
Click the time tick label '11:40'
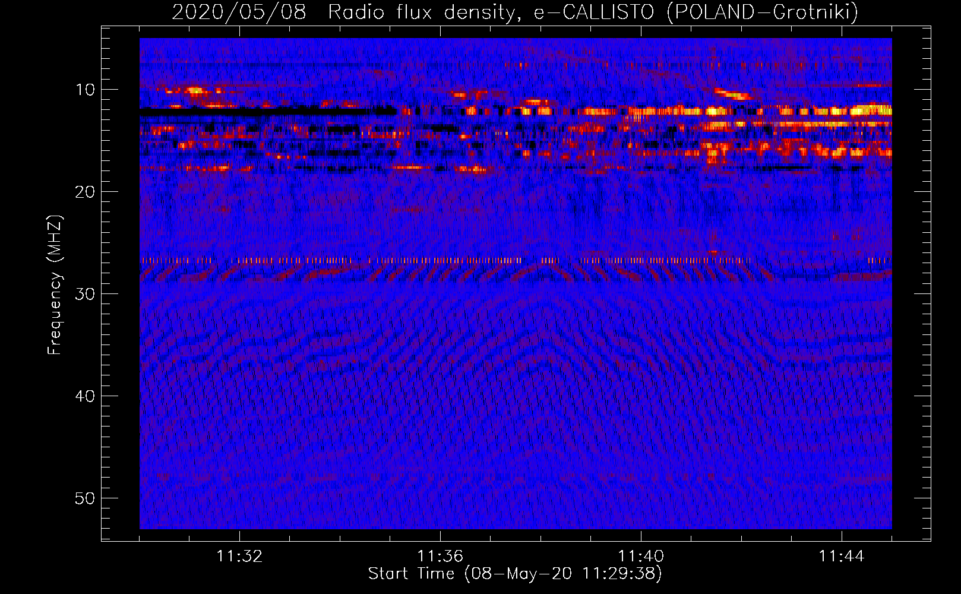(x=641, y=557)
